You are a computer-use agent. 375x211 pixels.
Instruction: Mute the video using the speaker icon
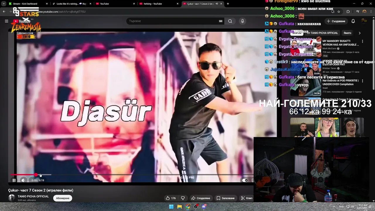pos(23,180)
